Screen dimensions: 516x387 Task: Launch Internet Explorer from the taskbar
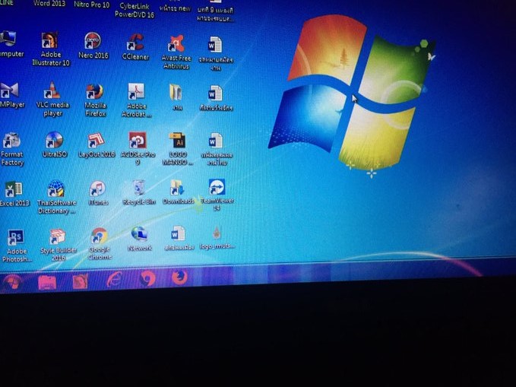[114, 280]
